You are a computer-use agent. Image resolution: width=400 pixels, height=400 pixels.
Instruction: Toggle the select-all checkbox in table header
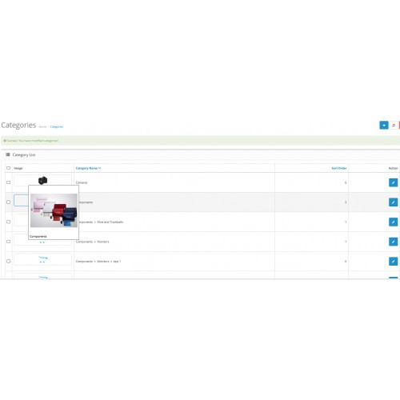coord(8,168)
